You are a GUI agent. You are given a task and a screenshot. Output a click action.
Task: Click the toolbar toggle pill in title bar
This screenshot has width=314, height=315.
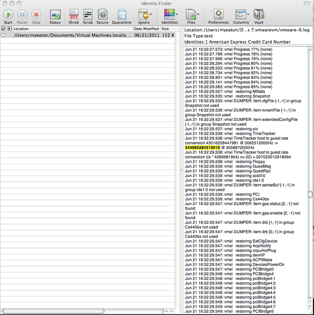pyautogui.click(x=307, y=3)
